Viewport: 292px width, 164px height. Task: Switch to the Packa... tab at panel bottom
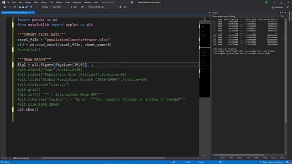pos(283,158)
